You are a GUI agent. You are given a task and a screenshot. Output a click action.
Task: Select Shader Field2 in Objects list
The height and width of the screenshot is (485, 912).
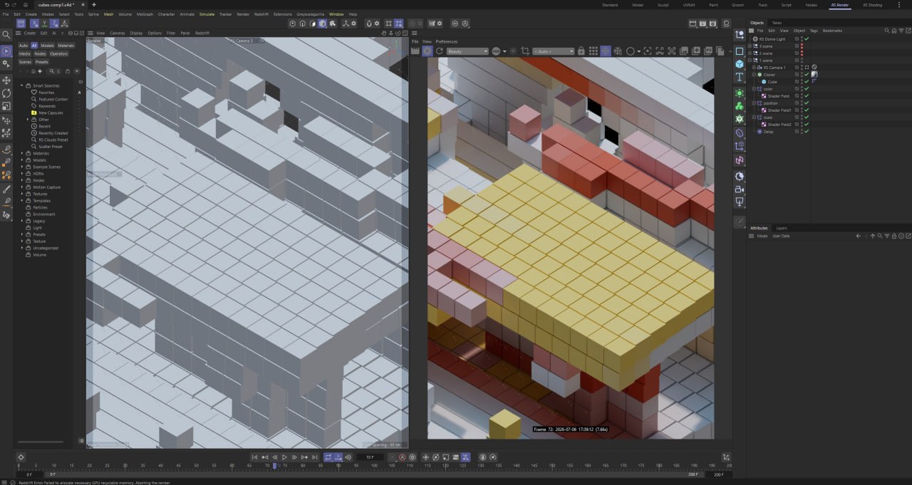tap(779, 125)
